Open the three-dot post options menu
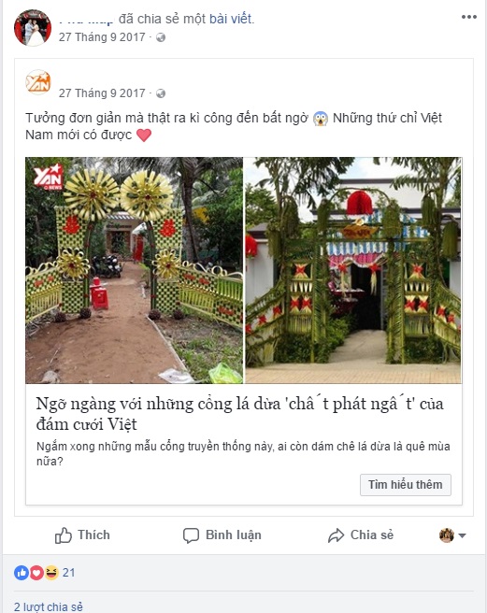This screenshot has width=487, height=613. (x=468, y=17)
